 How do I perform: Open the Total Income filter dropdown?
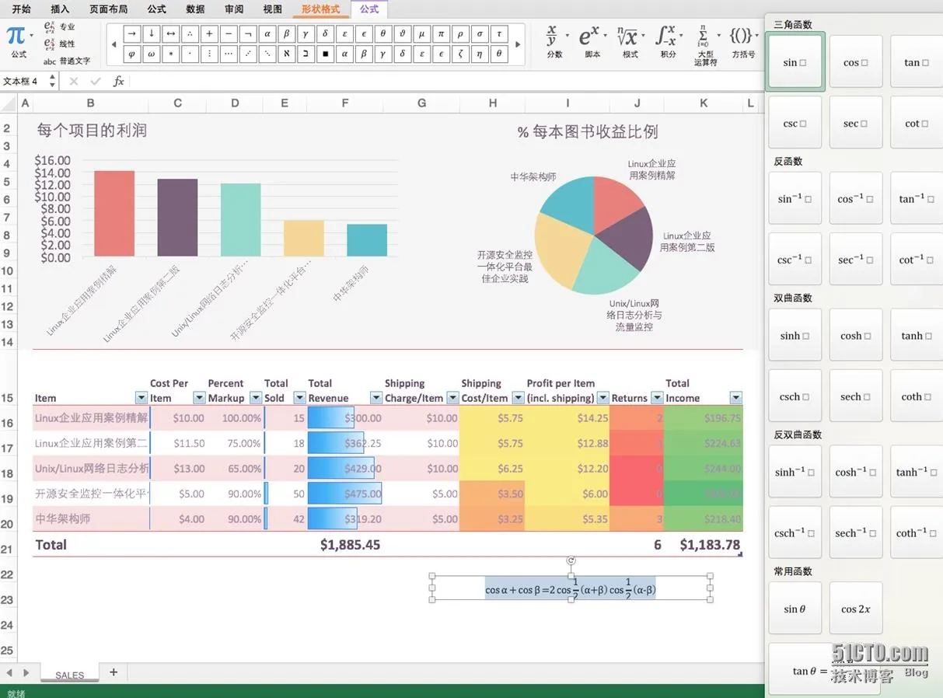pos(735,398)
